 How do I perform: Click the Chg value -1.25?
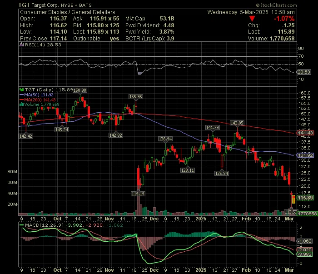(288, 25)
